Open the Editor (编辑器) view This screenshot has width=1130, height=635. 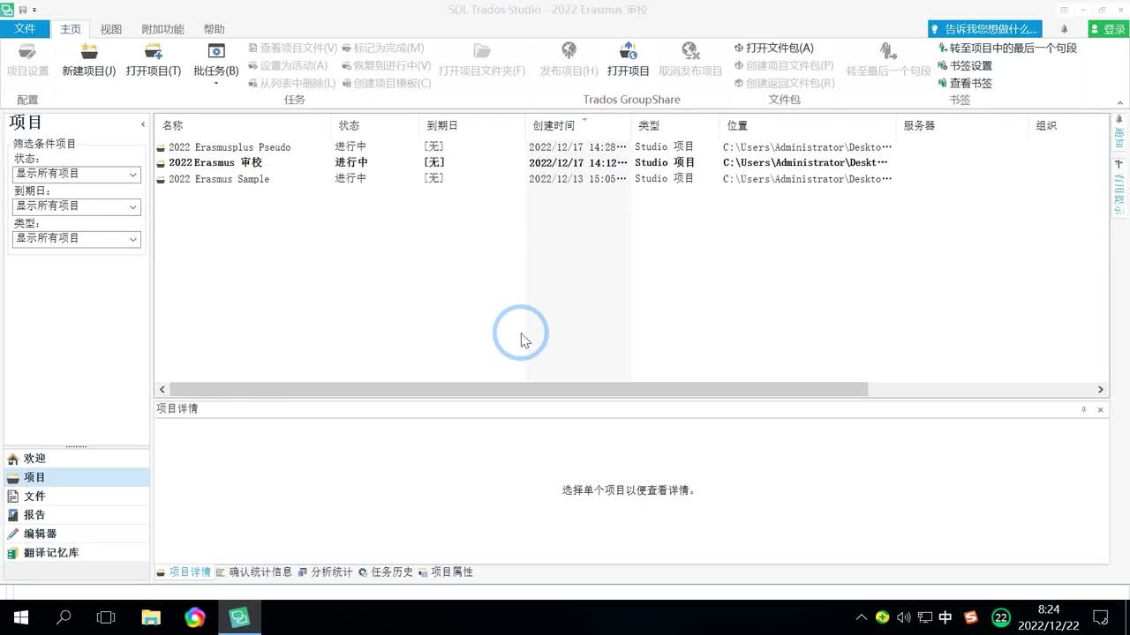tap(76, 534)
